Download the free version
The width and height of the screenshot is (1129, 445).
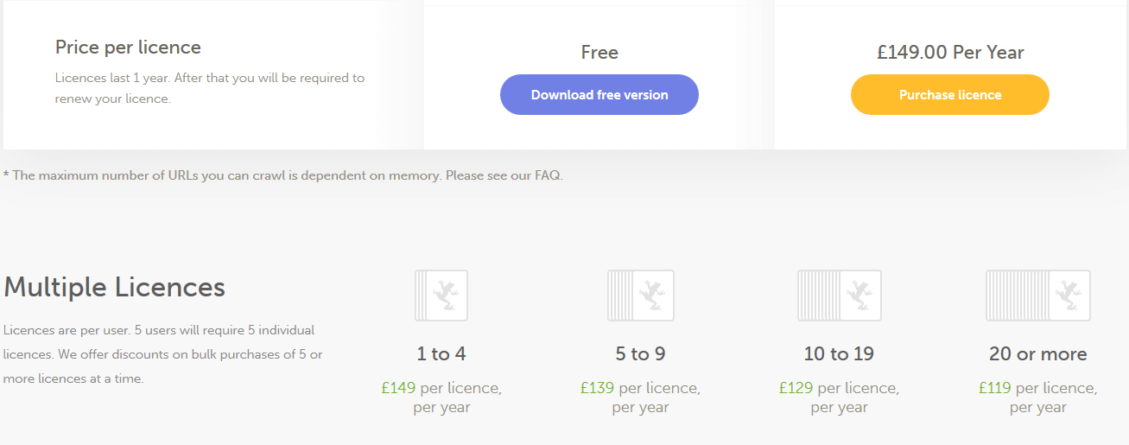[599, 94]
